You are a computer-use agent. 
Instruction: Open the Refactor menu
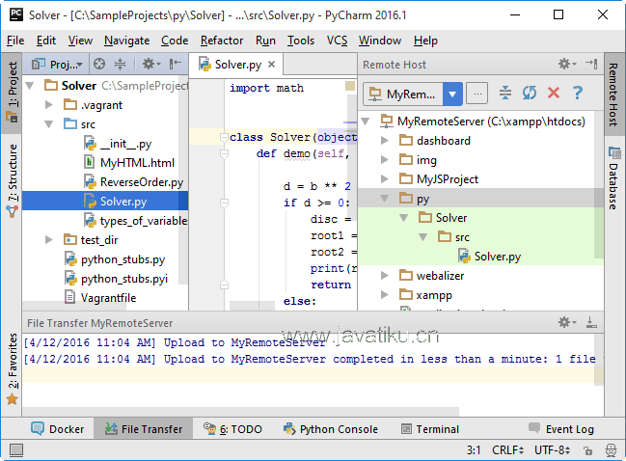(222, 41)
